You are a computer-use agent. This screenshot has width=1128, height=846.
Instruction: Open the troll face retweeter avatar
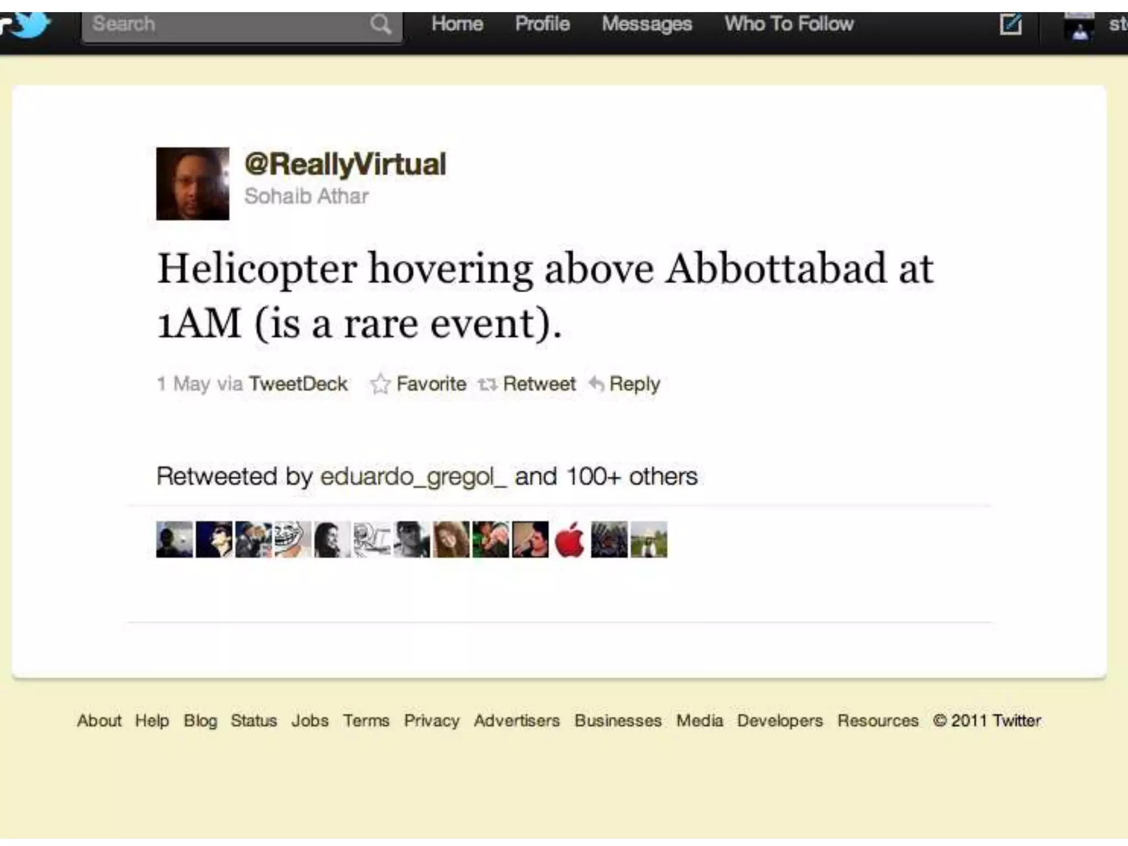[292, 540]
